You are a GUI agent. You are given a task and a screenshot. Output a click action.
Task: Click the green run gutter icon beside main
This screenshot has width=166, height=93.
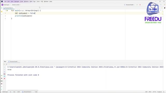pos(7,11)
